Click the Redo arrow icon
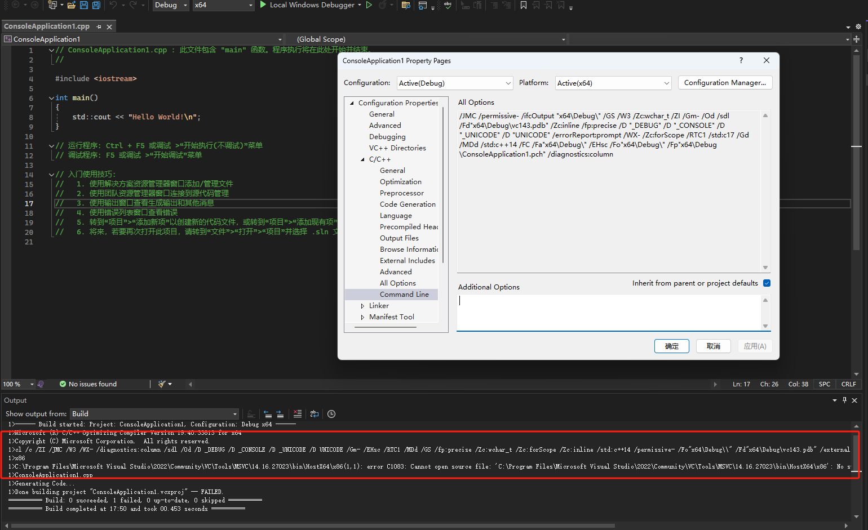 point(133,5)
